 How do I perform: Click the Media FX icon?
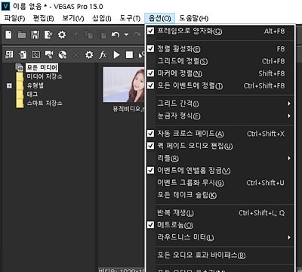[103, 54]
